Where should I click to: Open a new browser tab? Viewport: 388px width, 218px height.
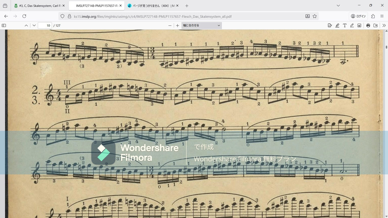pyautogui.click(x=187, y=6)
